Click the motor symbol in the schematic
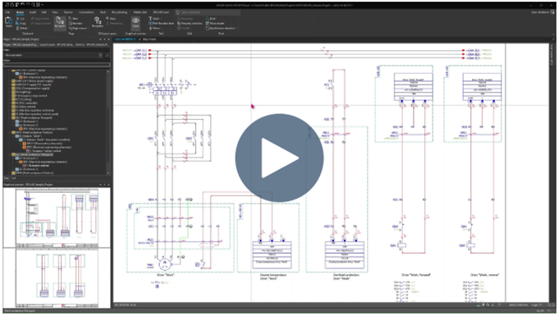 coord(164,264)
